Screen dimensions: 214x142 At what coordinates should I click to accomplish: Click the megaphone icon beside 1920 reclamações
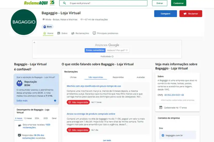tap(20, 126)
